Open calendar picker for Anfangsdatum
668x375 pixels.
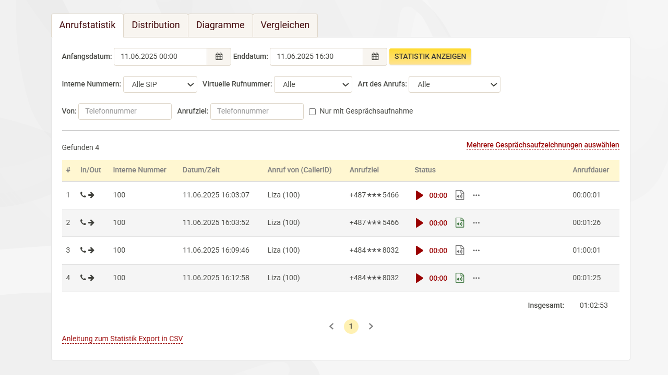point(219,57)
